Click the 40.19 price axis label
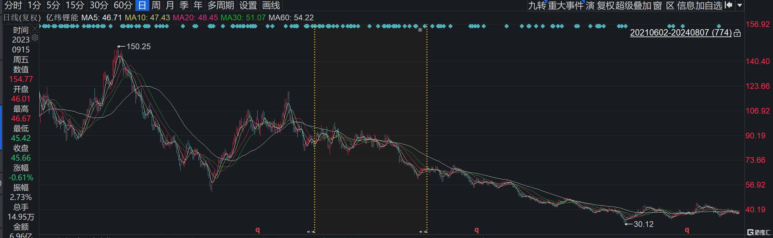Screen dimensions: 773x238 tap(755, 209)
